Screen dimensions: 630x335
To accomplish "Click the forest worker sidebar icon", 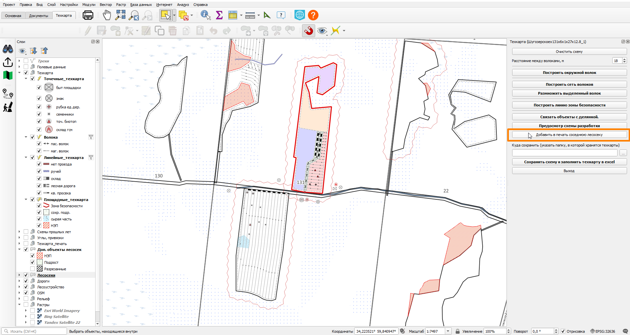I will [8, 107].
